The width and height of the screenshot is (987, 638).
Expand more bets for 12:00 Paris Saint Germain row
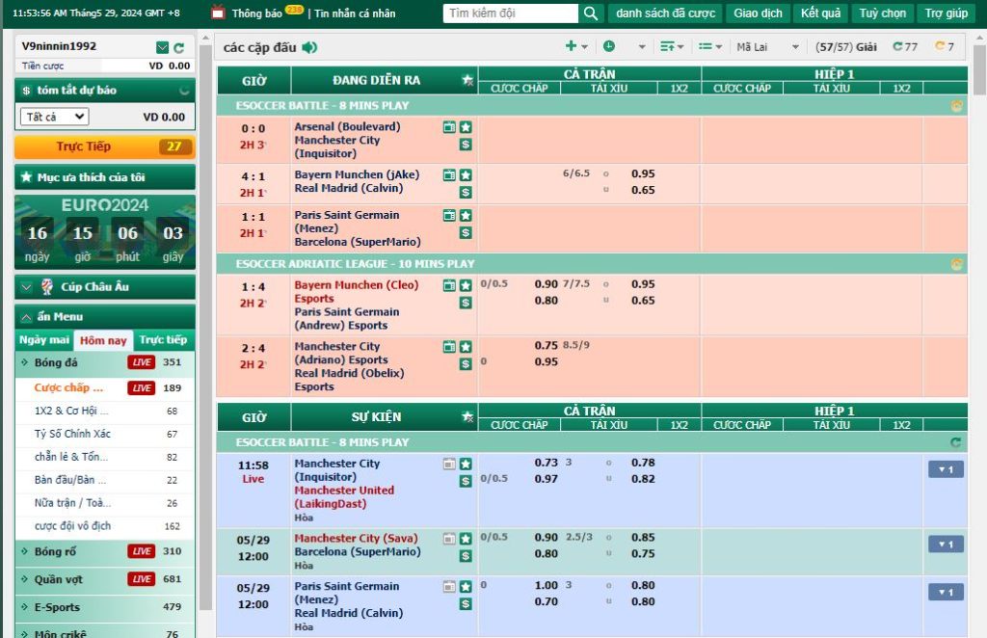[x=946, y=592]
